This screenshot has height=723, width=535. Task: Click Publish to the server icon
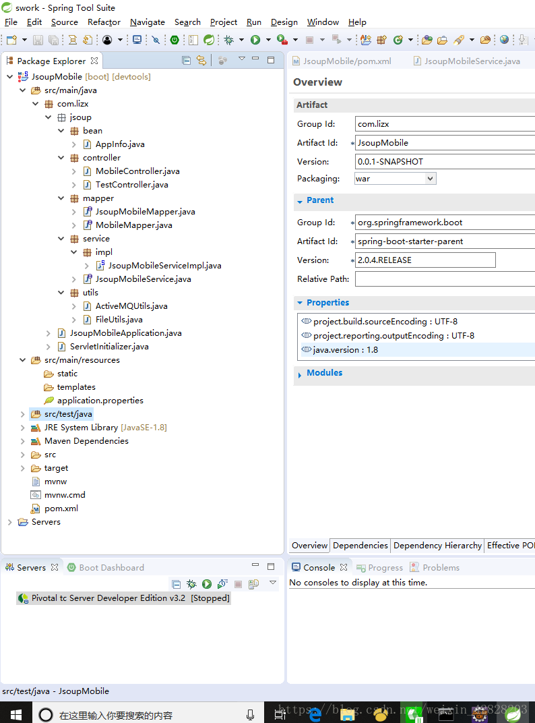pos(253,584)
